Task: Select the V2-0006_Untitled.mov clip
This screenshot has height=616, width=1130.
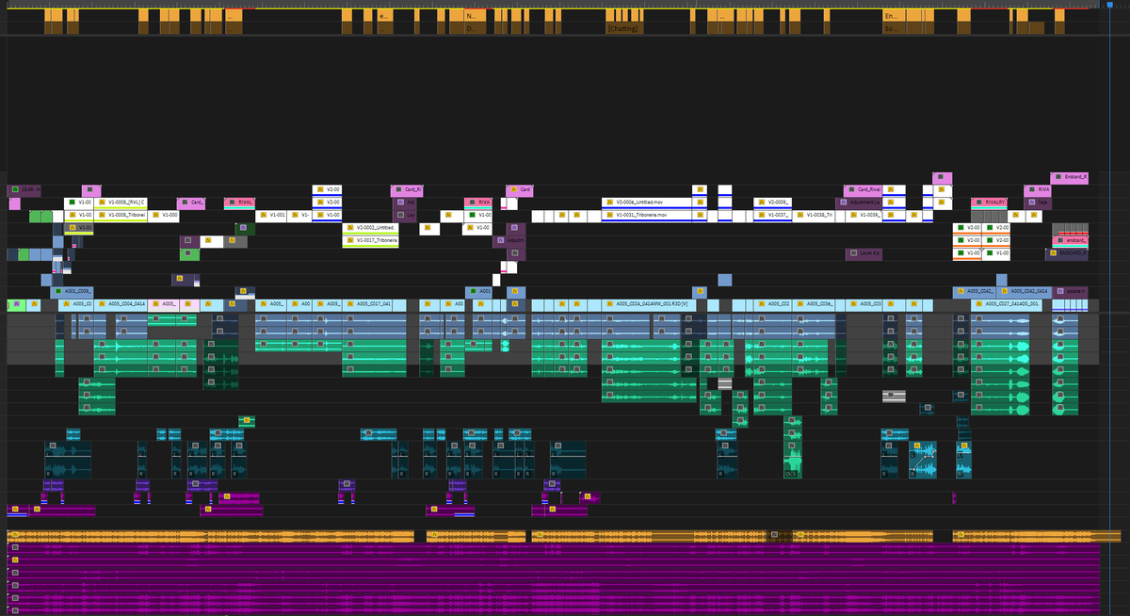Action: tap(645, 203)
